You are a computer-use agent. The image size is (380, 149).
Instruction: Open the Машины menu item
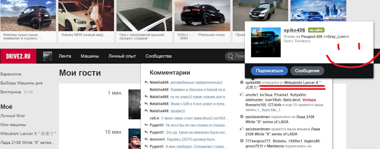pyautogui.click(x=90, y=56)
